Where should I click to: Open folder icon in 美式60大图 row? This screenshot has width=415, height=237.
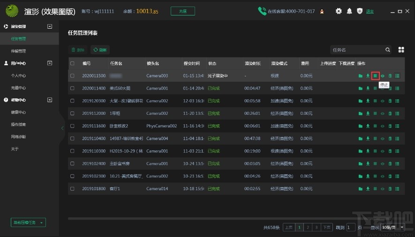pyautogui.click(x=360, y=88)
